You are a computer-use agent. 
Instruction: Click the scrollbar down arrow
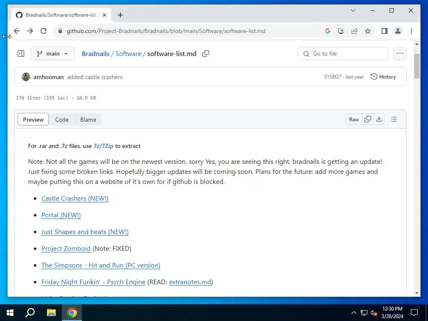point(417,293)
